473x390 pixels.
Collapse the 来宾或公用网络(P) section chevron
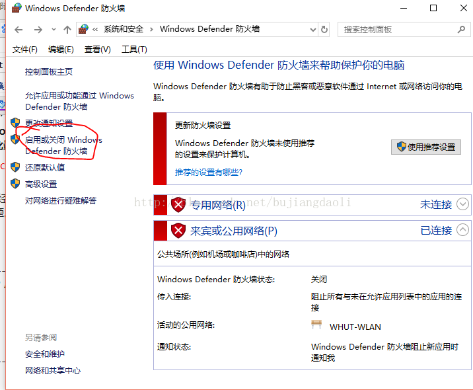[x=462, y=230]
